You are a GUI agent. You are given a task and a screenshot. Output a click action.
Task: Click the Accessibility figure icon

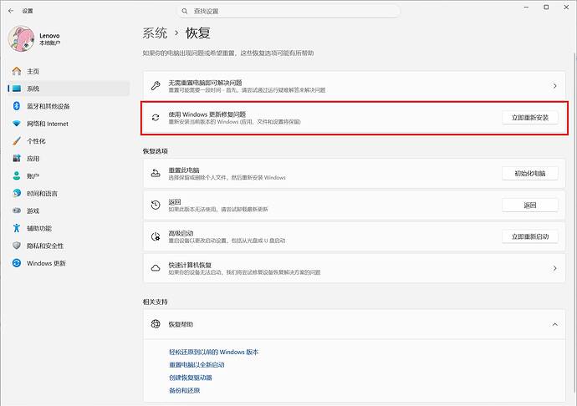[17, 228]
